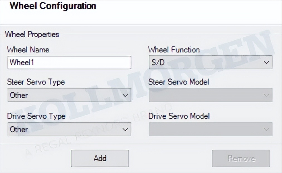
Task: Open the Drive Servo Model combo box
Action: (210, 129)
